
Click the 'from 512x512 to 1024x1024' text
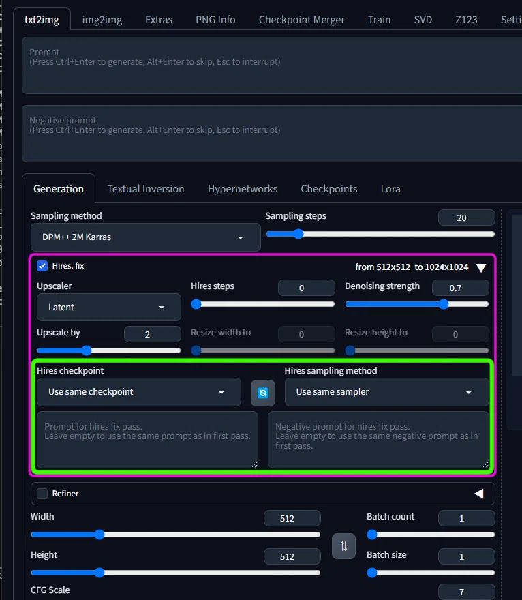click(x=412, y=267)
